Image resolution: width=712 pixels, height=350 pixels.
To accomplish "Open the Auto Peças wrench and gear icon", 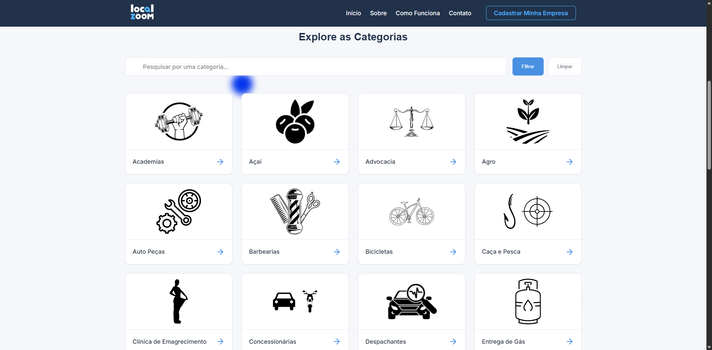I will coord(179,211).
